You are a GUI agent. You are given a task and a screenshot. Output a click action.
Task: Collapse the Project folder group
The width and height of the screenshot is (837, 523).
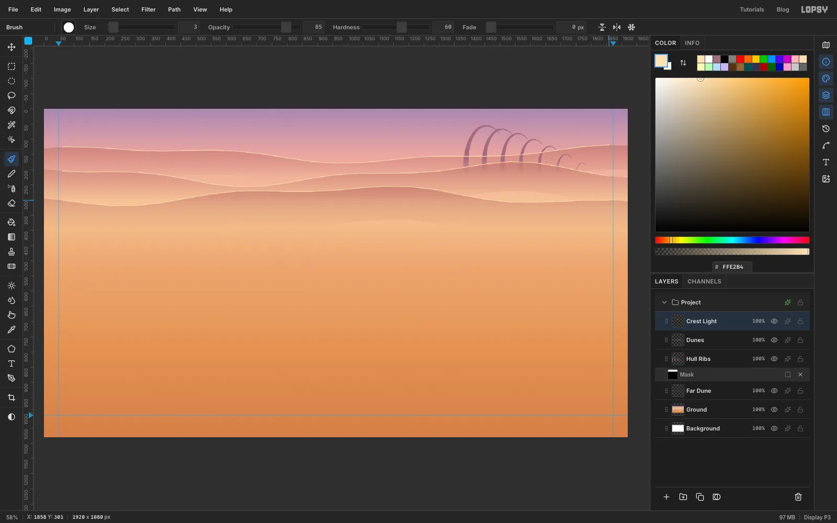(x=664, y=302)
